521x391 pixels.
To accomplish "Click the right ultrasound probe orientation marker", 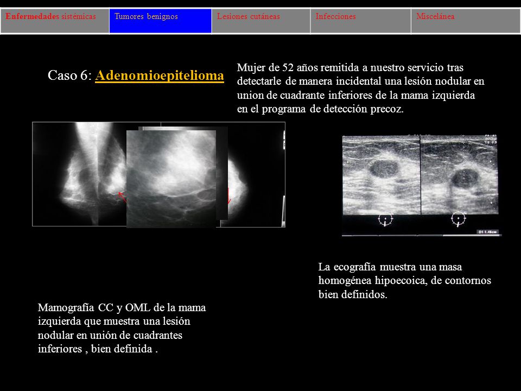I will (x=459, y=219).
